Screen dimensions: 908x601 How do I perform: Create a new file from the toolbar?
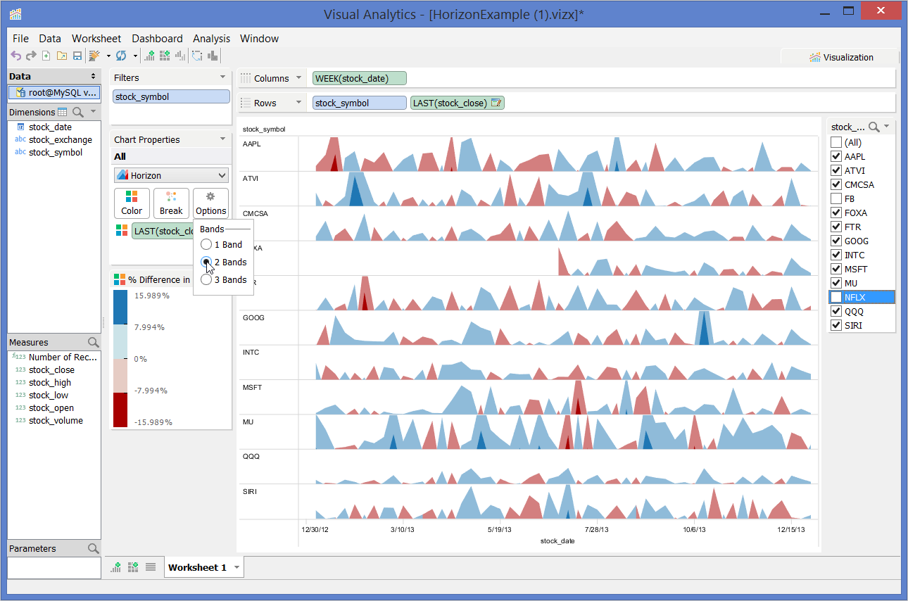pos(46,56)
